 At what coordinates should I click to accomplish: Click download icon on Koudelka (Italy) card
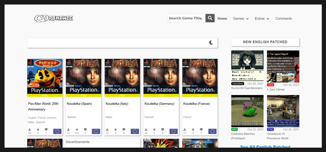pos(107,129)
